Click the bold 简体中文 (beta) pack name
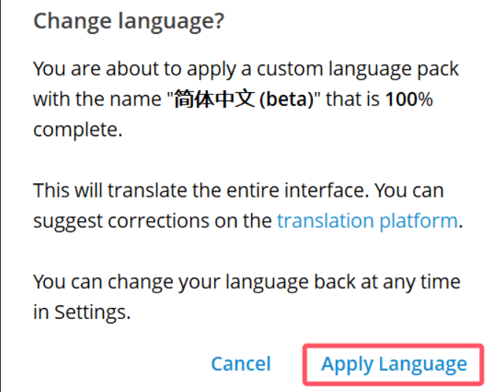 (244, 99)
